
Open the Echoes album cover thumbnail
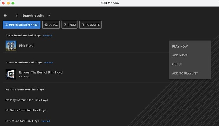[x=11, y=74]
